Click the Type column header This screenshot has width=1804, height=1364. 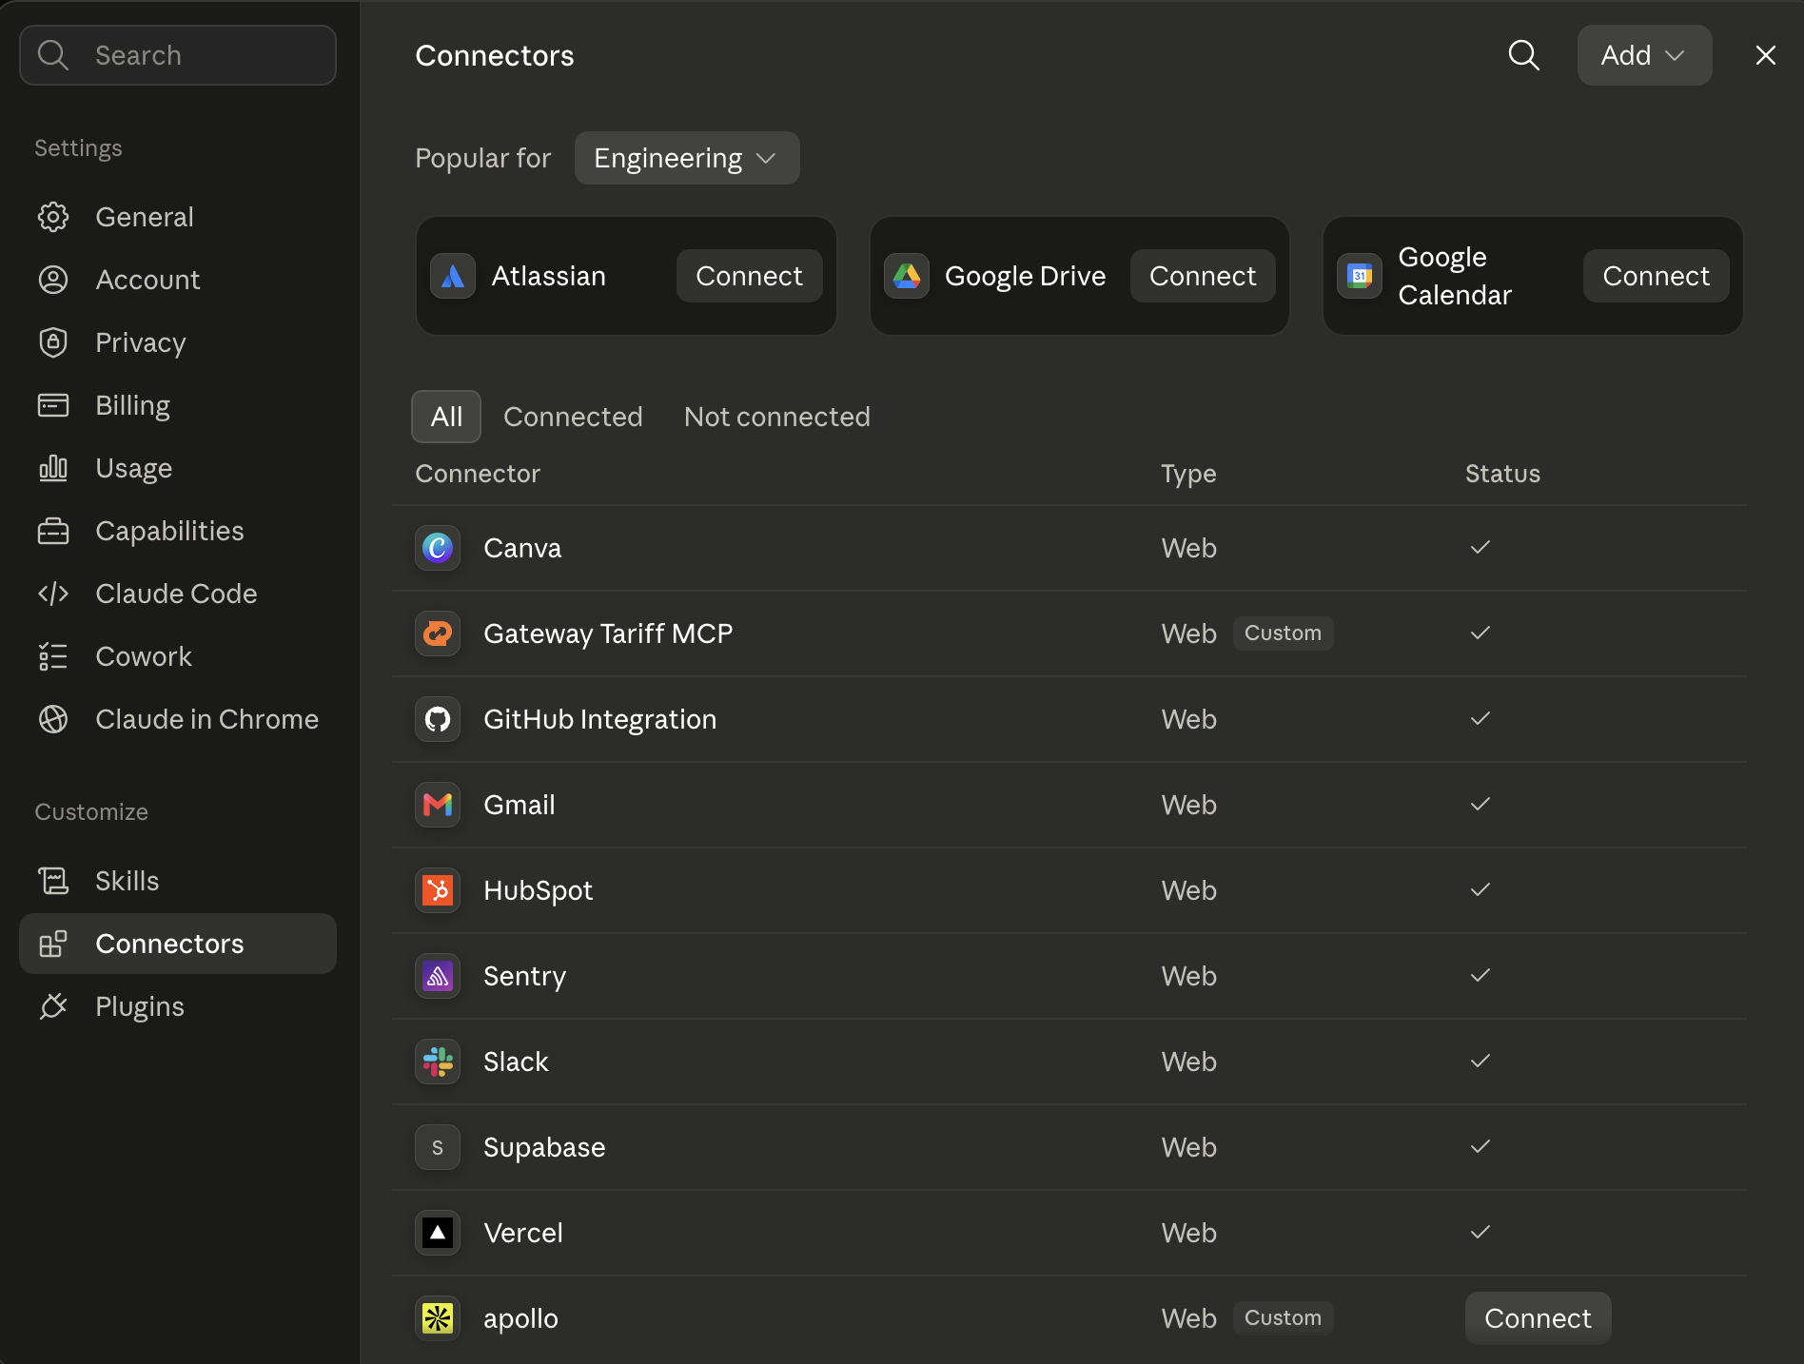click(x=1188, y=474)
